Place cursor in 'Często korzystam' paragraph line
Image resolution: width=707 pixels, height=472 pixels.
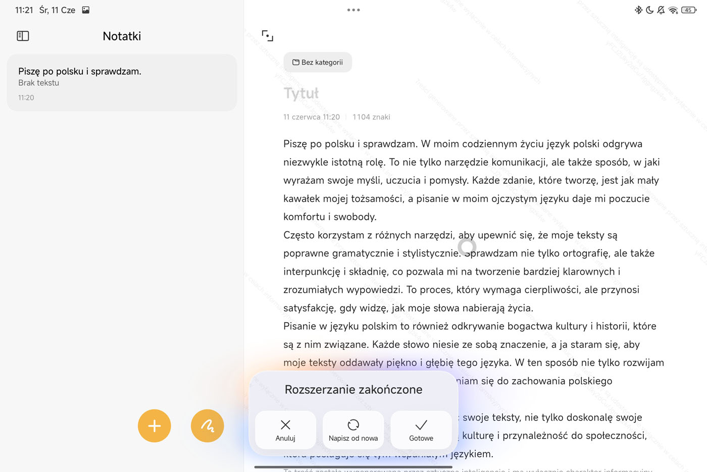[x=450, y=235]
